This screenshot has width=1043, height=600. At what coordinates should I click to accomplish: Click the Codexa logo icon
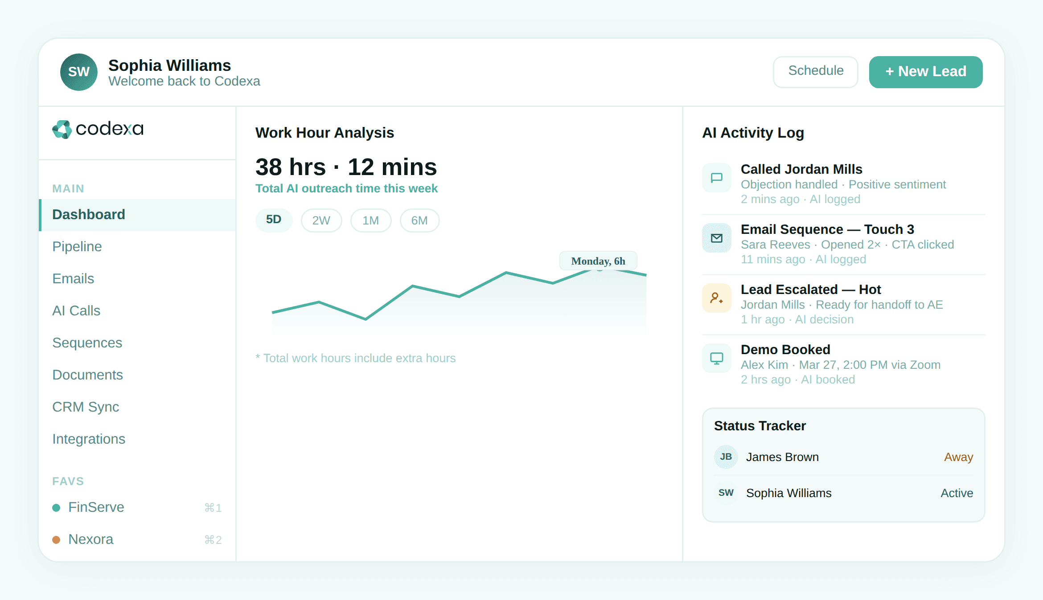[x=62, y=129]
